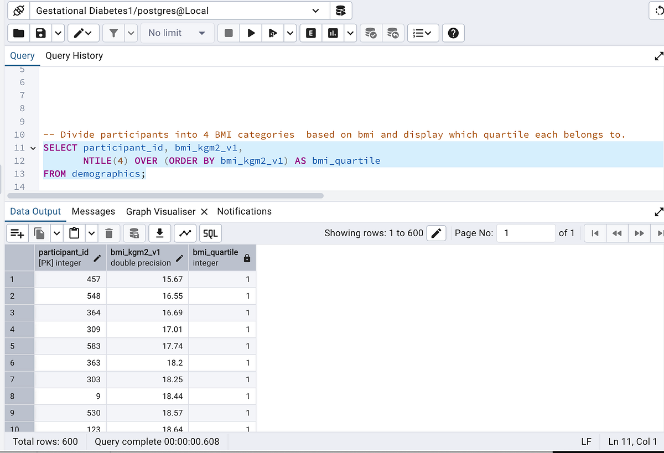The height and width of the screenshot is (453, 664).
Task: Collapse the code block at line 11
Action: (33, 148)
